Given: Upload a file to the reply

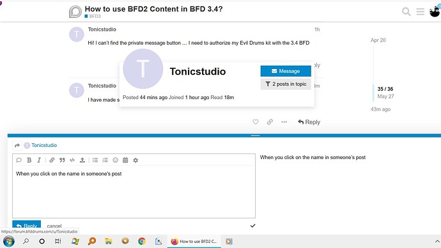Looking at the screenshot, I should point(82,160).
